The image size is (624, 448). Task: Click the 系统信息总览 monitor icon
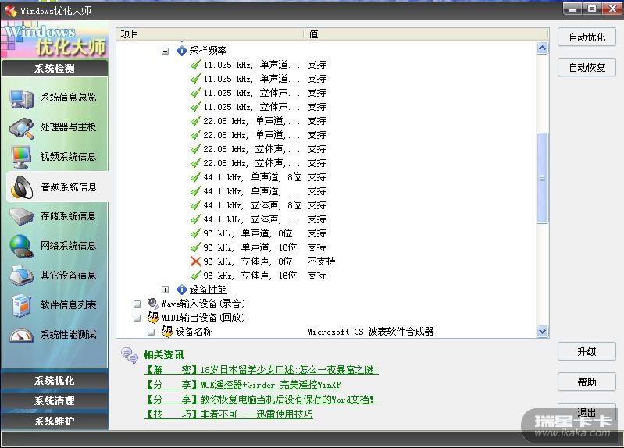pos(20,98)
